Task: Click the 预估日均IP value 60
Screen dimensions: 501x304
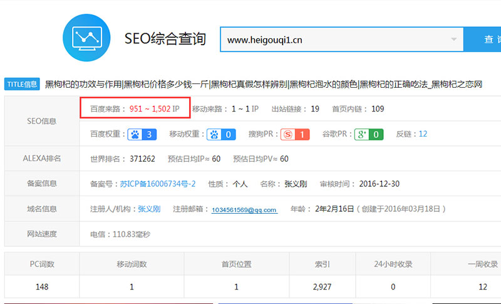Action: [x=216, y=159]
